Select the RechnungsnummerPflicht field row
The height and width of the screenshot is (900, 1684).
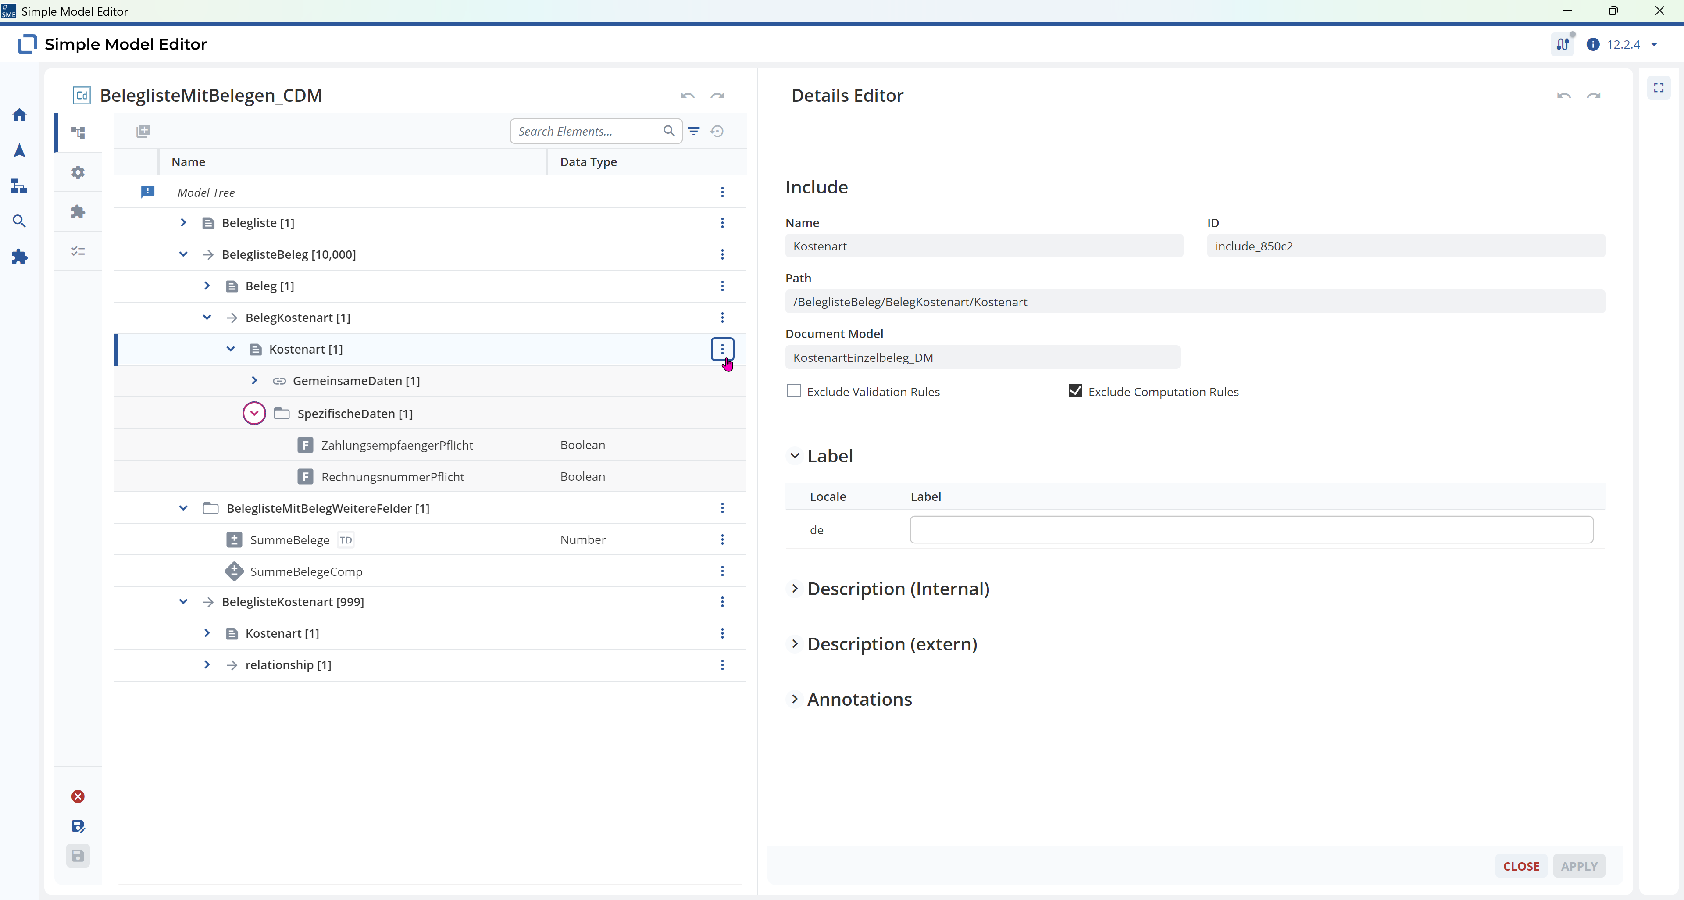click(430, 476)
